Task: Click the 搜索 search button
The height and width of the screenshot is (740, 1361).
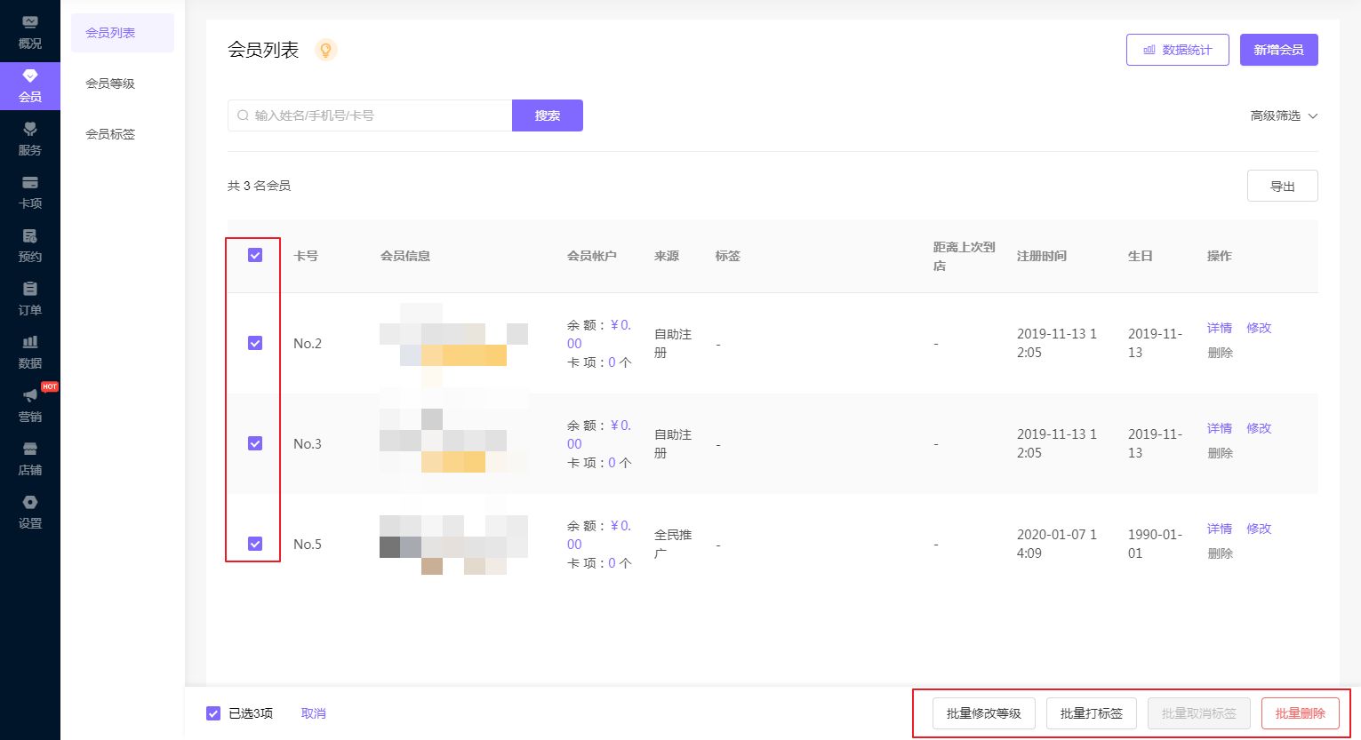Action: pyautogui.click(x=548, y=115)
